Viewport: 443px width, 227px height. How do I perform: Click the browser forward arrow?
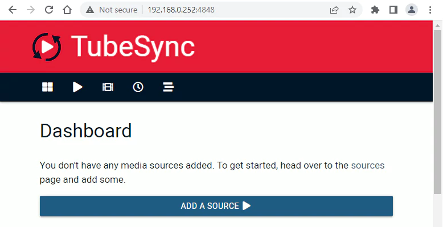(31, 10)
